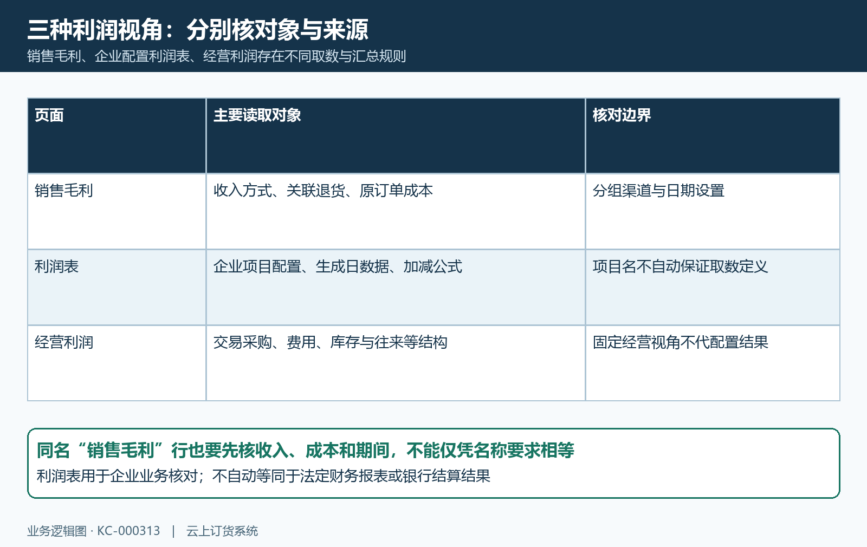The width and height of the screenshot is (867, 547).
Task: Select the 利润表 row label cell
Action: click(x=117, y=287)
